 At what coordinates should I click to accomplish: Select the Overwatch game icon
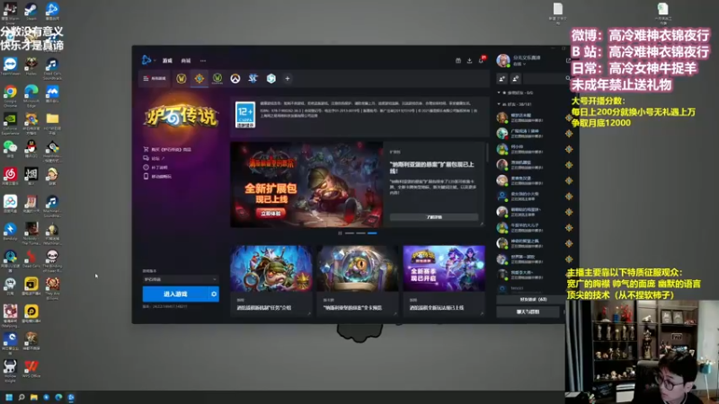[x=235, y=79]
